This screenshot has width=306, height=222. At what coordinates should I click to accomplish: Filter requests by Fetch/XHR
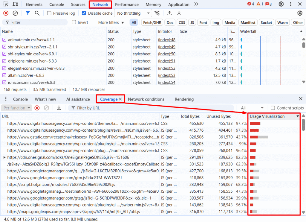[152, 22]
